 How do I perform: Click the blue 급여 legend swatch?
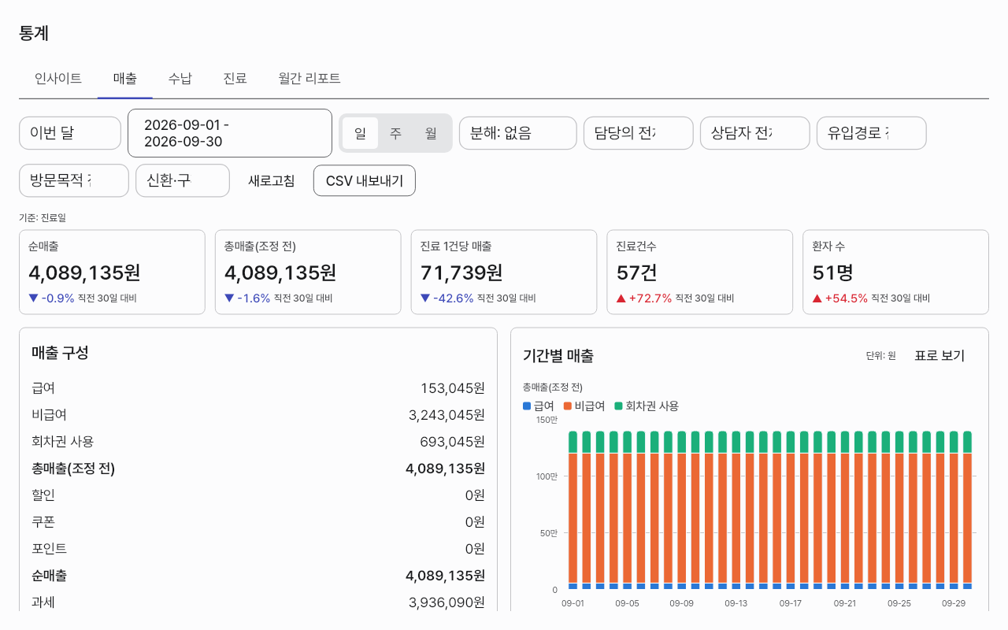[x=527, y=406]
